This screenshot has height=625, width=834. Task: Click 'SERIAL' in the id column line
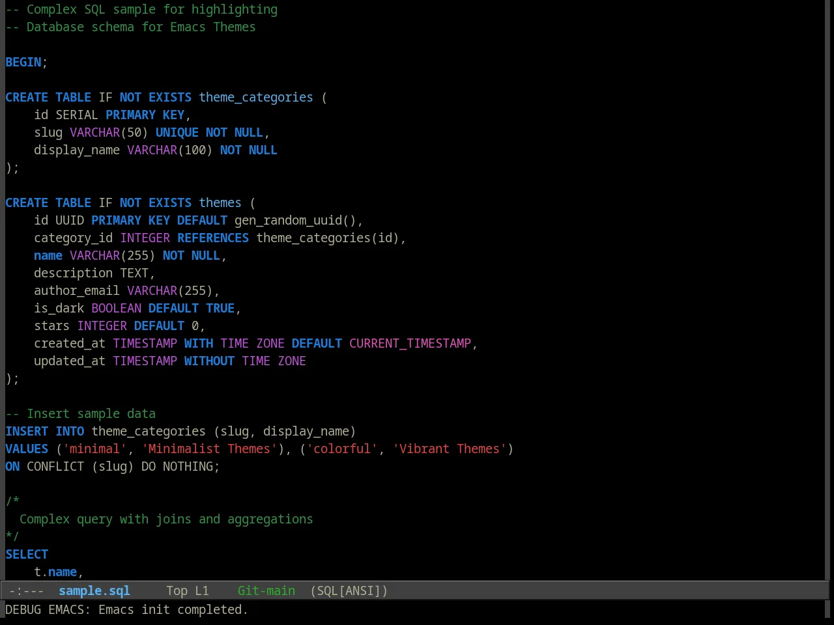click(x=77, y=115)
